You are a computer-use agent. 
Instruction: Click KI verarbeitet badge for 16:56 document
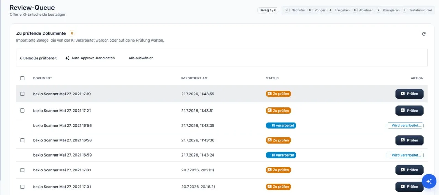281,126
